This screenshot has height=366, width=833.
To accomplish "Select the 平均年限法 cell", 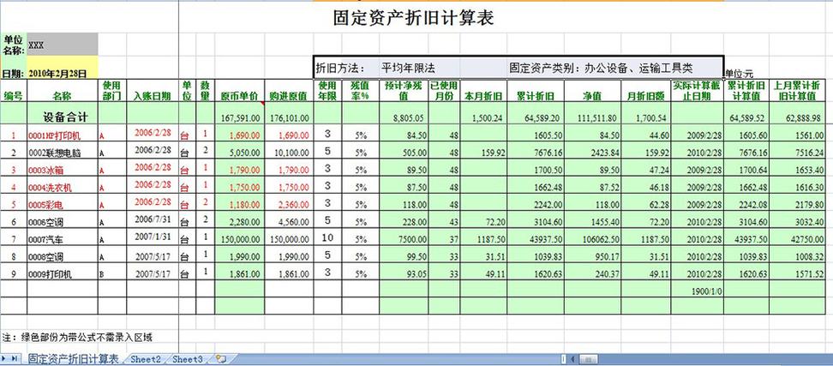I will click(x=408, y=68).
